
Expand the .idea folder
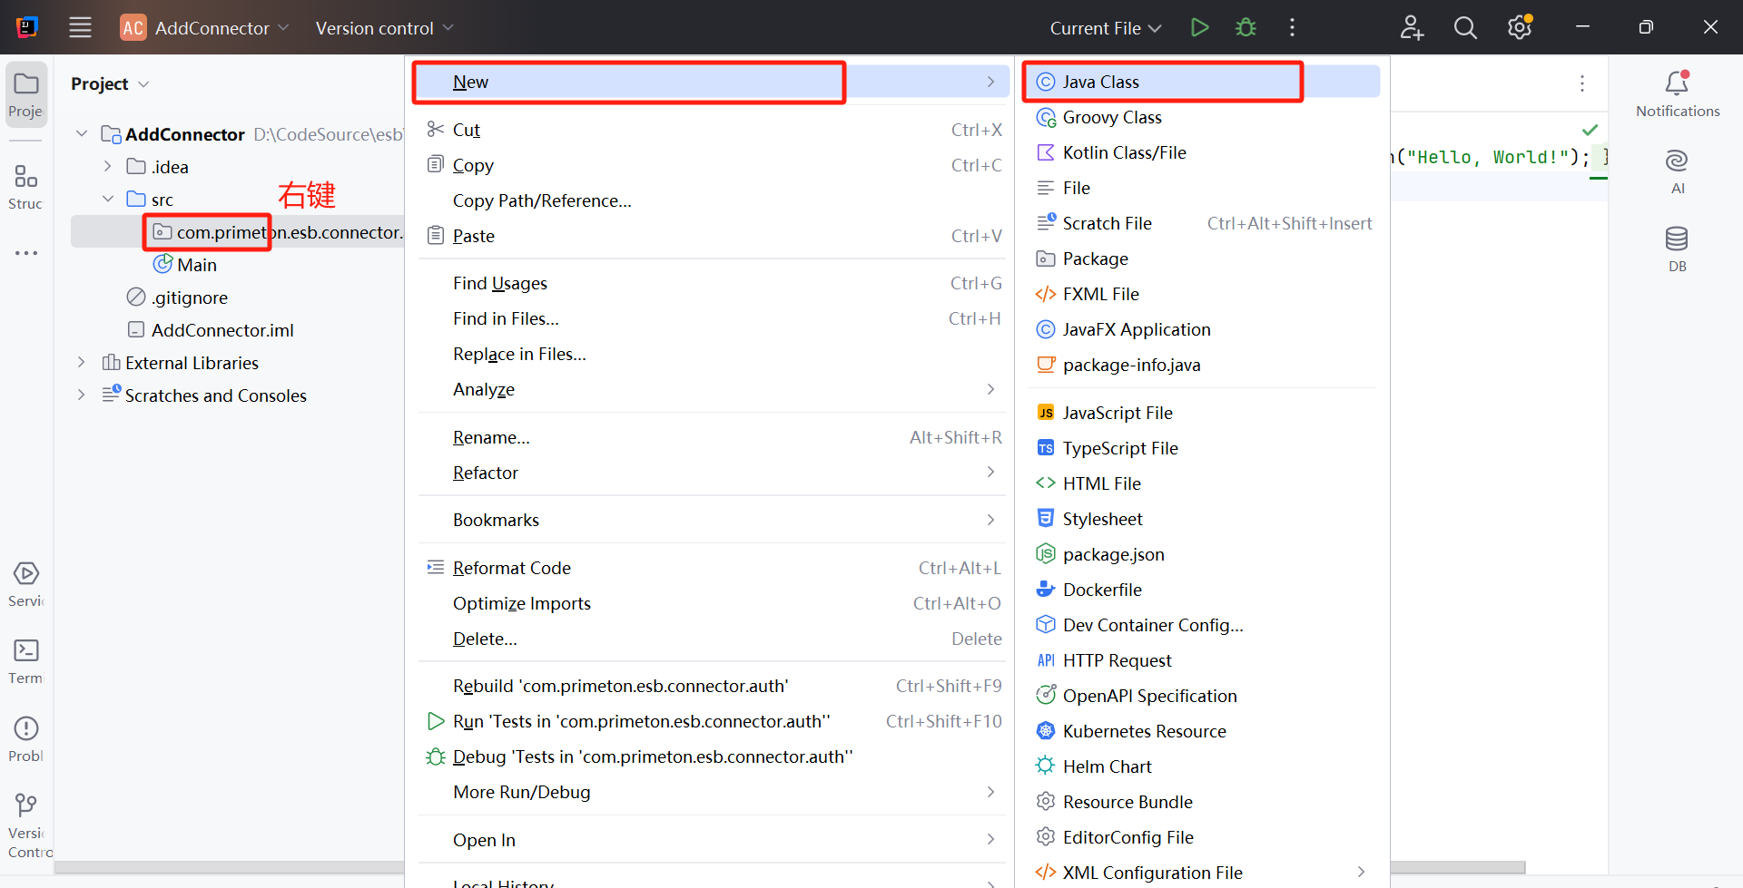[x=108, y=167]
